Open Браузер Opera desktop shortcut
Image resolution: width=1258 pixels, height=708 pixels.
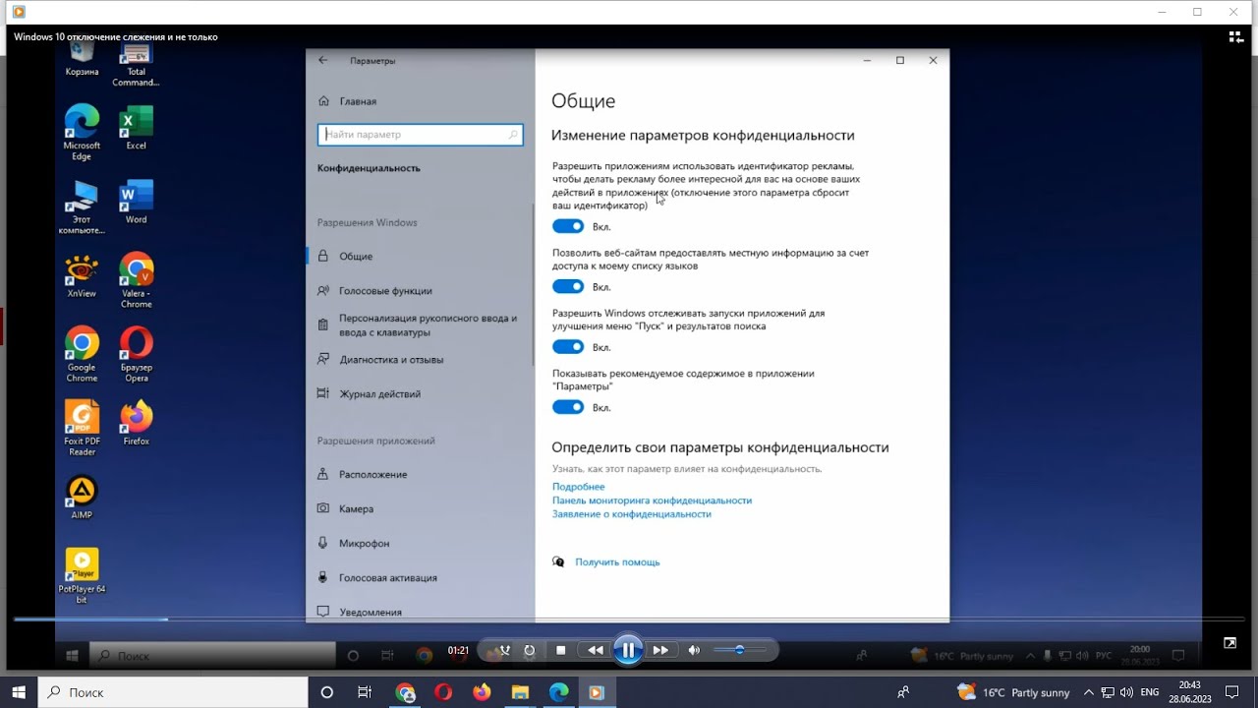136,354
